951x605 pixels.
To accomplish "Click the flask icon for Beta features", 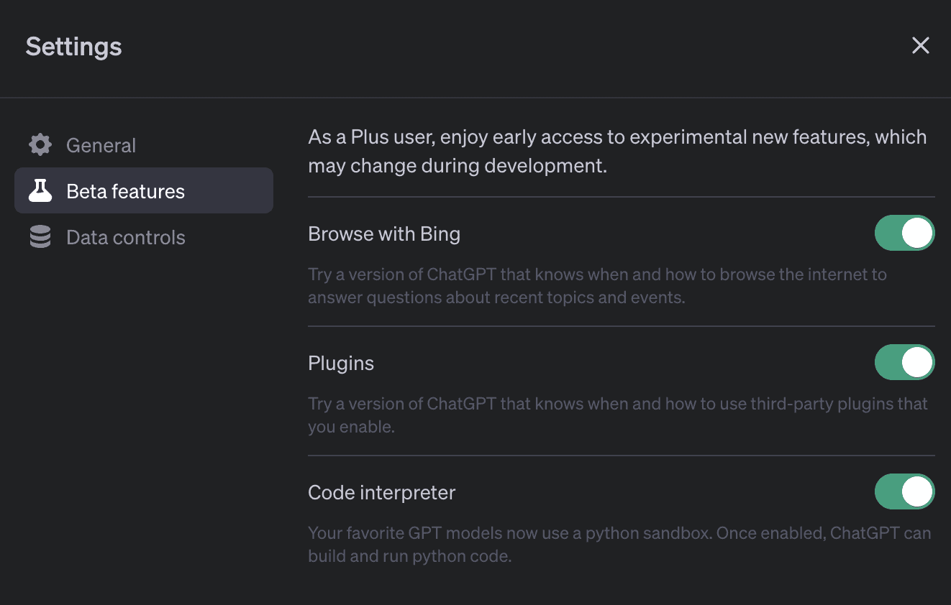I will [x=40, y=191].
